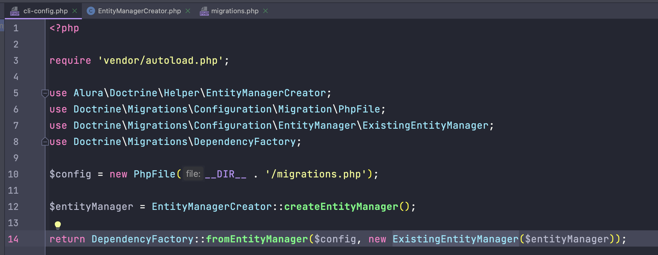Click the PHP file icon on migrations.php tab
The image size is (658, 255).
(x=204, y=11)
